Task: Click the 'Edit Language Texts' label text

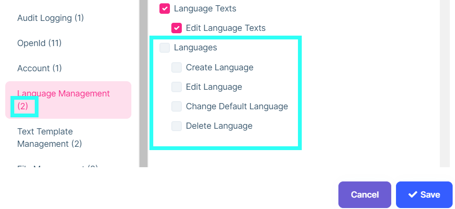Action: tap(226, 28)
